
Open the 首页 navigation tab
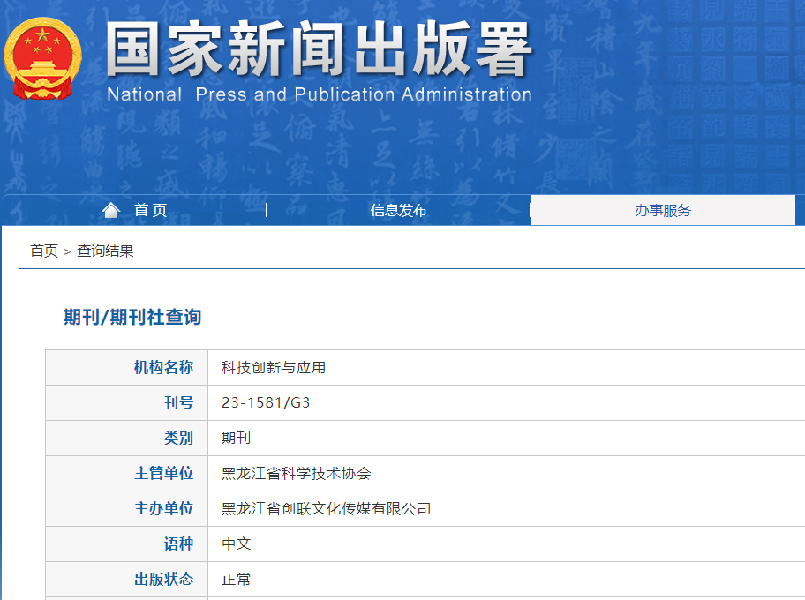(150, 210)
